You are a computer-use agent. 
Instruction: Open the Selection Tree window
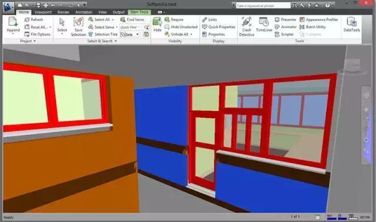click(x=103, y=34)
